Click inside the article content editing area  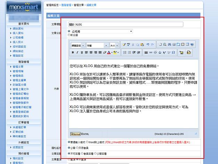(134, 94)
